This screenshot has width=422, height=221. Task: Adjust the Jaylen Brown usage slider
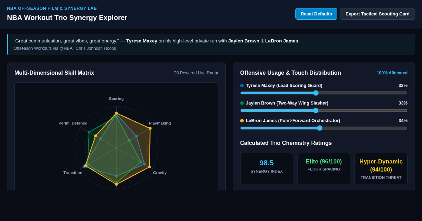(x=324, y=110)
